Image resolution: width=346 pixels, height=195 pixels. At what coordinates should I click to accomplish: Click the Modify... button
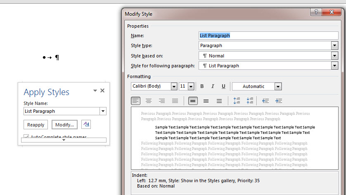click(64, 125)
